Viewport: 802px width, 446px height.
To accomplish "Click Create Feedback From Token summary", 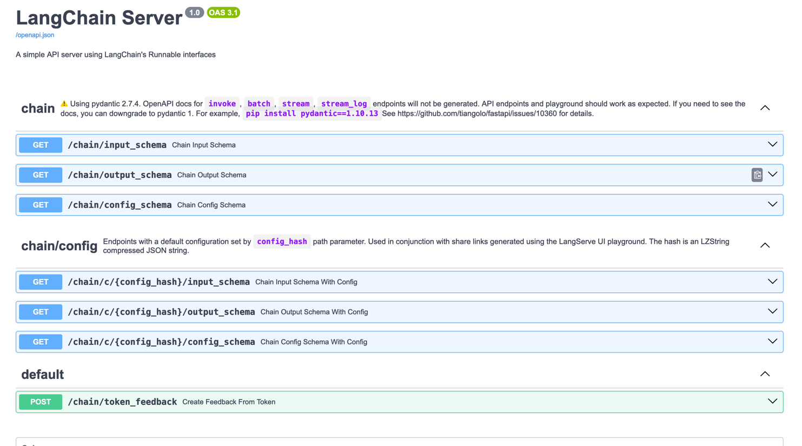I will pos(229,402).
